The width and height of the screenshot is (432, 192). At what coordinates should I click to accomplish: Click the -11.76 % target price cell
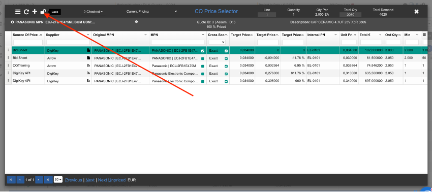(x=293, y=58)
